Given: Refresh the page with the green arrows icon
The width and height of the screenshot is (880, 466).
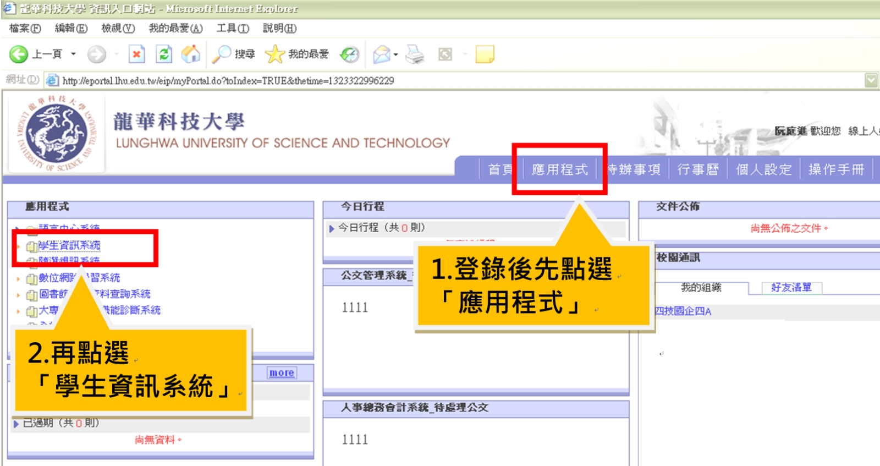Looking at the screenshot, I should (x=164, y=54).
